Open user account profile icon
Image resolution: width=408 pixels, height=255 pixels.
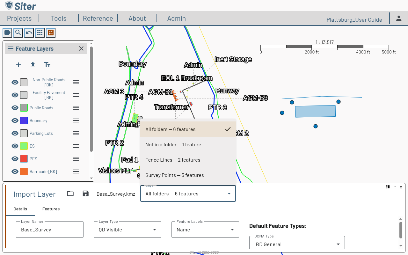click(x=399, y=18)
